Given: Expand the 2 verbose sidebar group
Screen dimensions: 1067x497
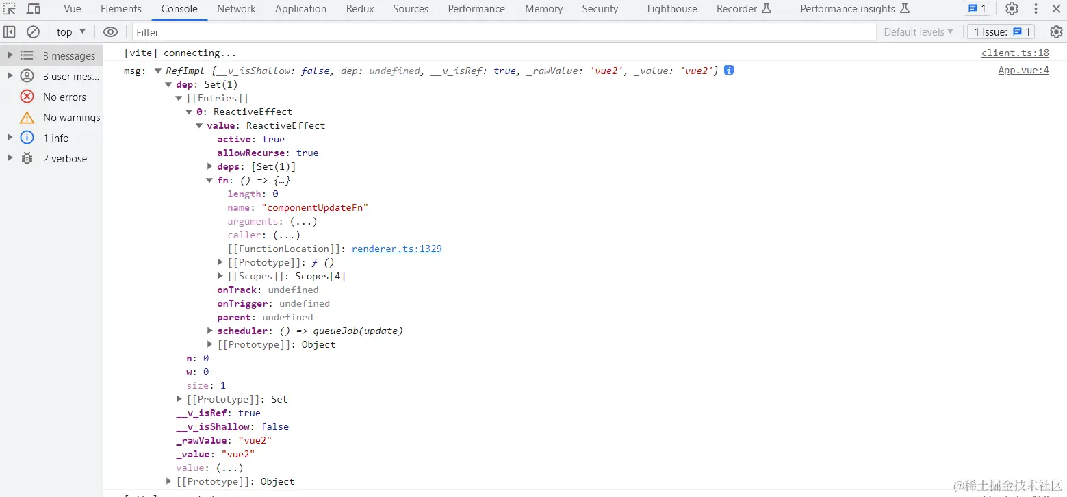Looking at the screenshot, I should (10, 158).
